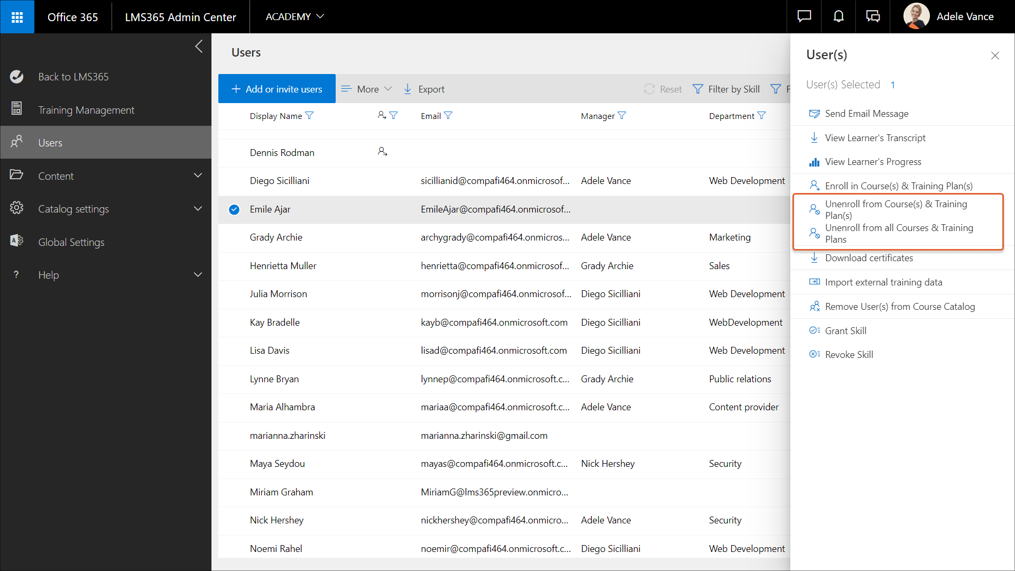The image size is (1015, 571).
Task: Filter the Display Name column
Action: coord(310,116)
